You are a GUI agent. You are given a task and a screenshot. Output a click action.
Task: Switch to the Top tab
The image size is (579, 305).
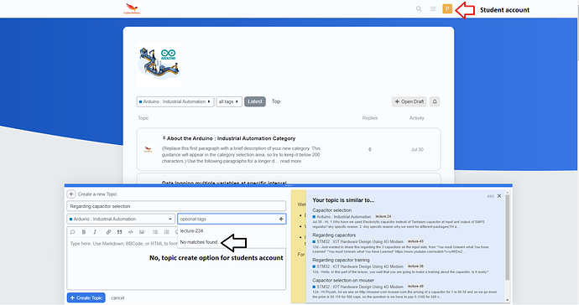click(x=276, y=101)
